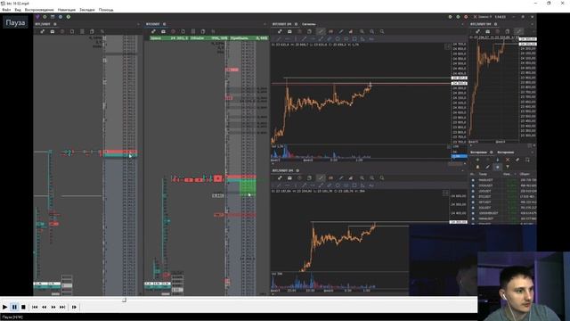Screen dimensions: 570x321
Task: Click the frame-step button in the player controls
Action: tap(74, 307)
